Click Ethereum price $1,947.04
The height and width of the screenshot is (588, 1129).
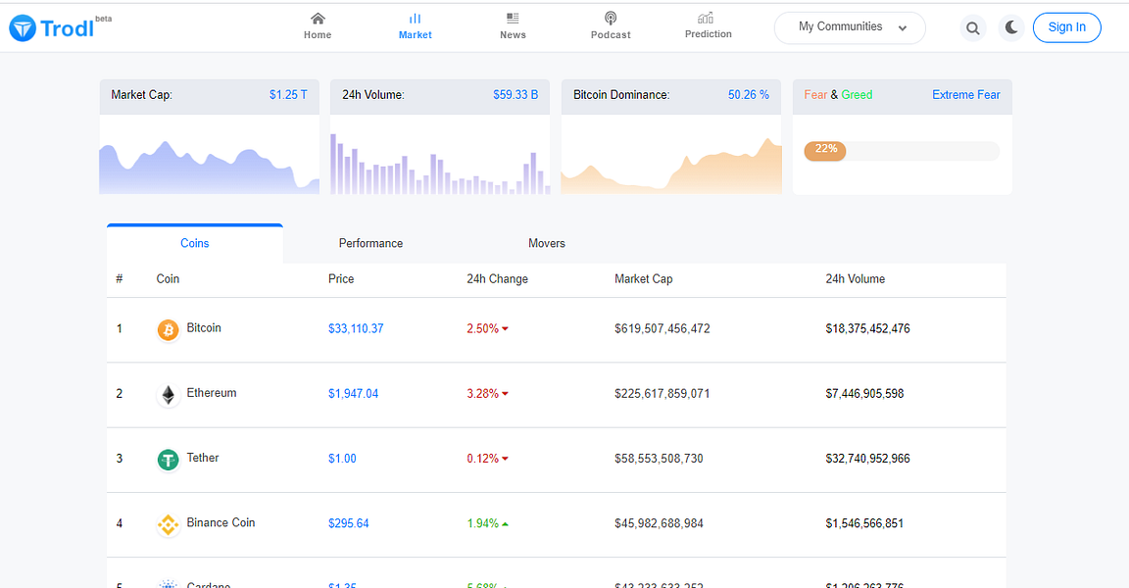pos(353,394)
